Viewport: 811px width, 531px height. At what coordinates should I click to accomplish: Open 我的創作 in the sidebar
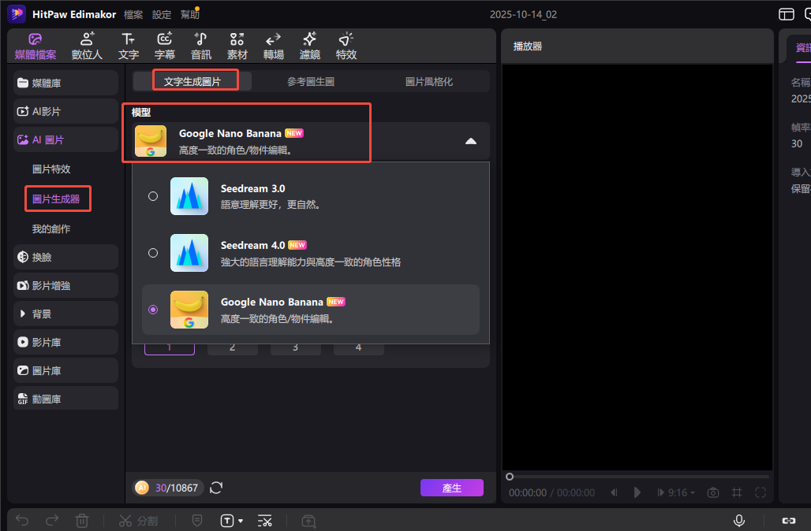point(51,228)
